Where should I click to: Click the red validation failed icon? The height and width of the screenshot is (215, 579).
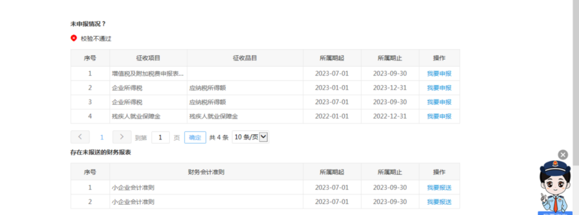coord(74,38)
